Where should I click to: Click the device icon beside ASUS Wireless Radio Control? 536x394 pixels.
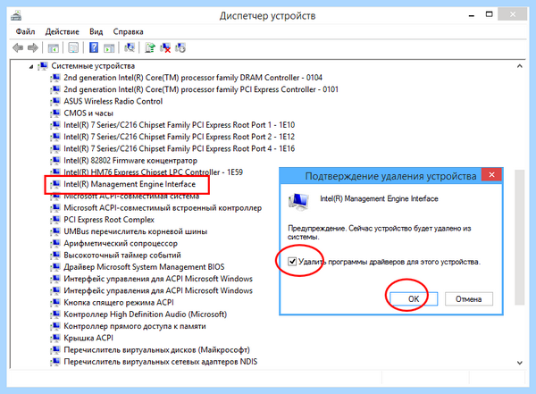click(55, 101)
